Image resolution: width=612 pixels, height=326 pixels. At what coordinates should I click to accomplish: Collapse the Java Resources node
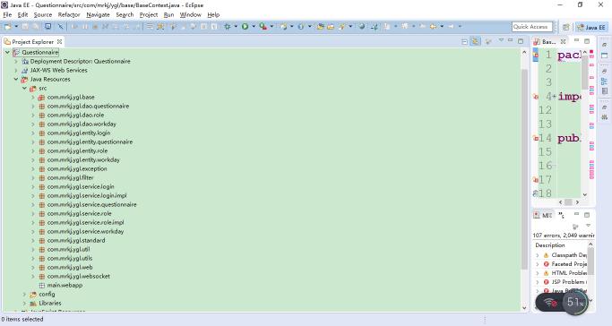point(16,79)
